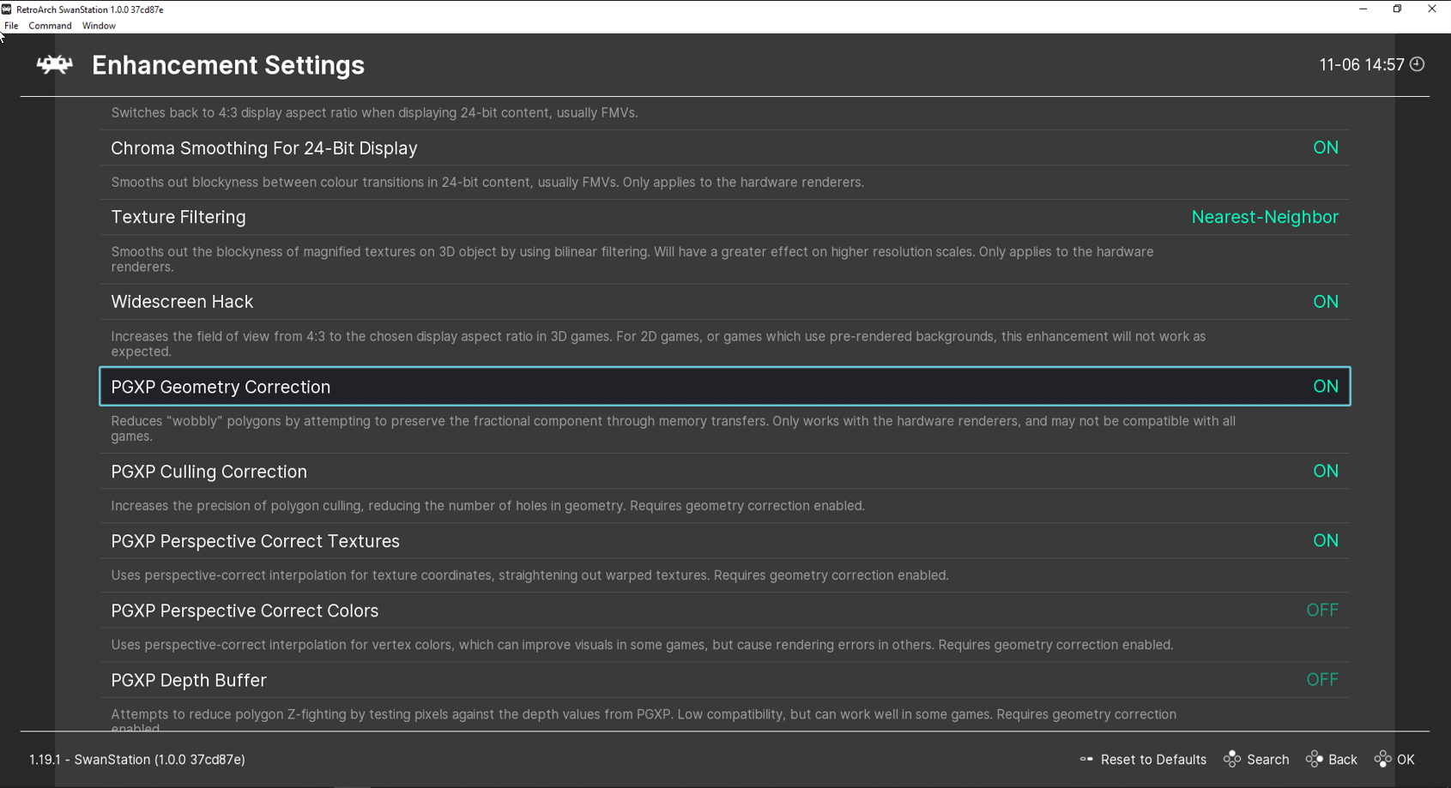Viewport: 1451px width, 788px height.
Task: Select the PGXP Depth Buffer label
Action: (x=189, y=680)
